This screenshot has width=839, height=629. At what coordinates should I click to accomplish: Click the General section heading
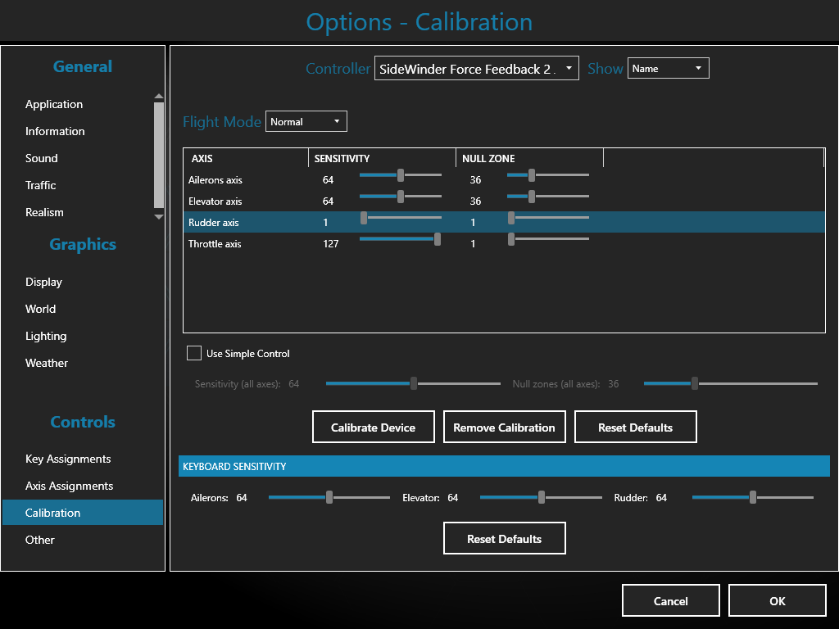[x=83, y=67]
